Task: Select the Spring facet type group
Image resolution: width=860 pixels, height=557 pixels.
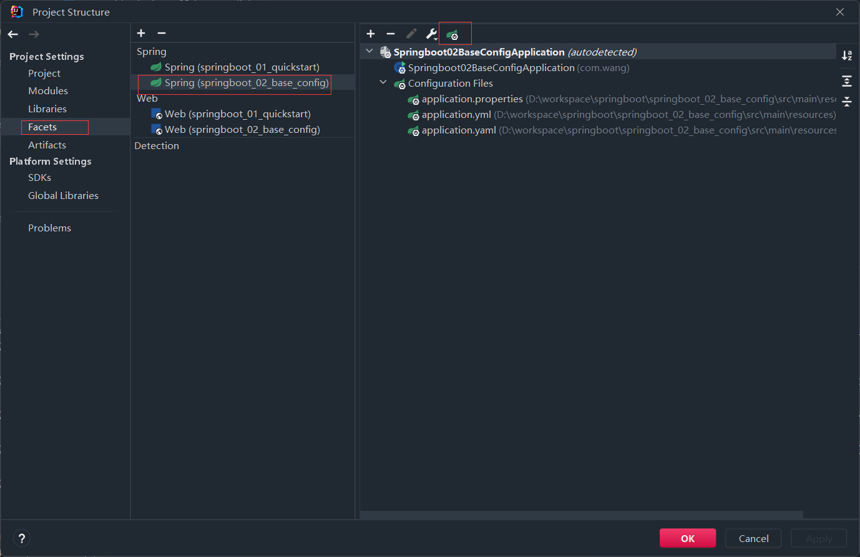Action: tap(152, 51)
